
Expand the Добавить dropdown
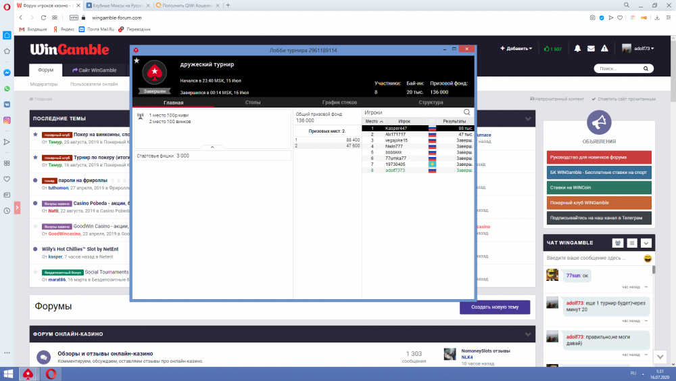point(516,49)
